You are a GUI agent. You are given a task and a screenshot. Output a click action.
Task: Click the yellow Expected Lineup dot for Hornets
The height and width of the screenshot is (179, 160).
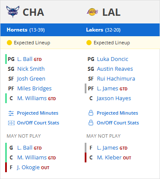coord(9,43)
